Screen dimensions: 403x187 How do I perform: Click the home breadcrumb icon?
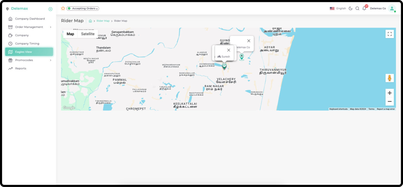click(x=90, y=21)
